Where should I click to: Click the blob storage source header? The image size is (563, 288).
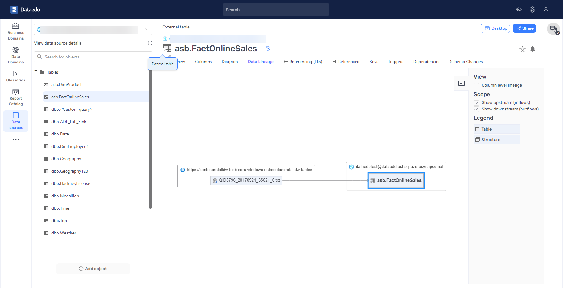pyautogui.click(x=246, y=170)
